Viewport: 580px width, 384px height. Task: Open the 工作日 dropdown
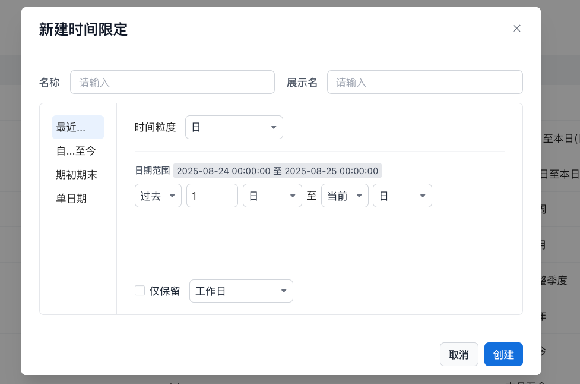click(240, 291)
